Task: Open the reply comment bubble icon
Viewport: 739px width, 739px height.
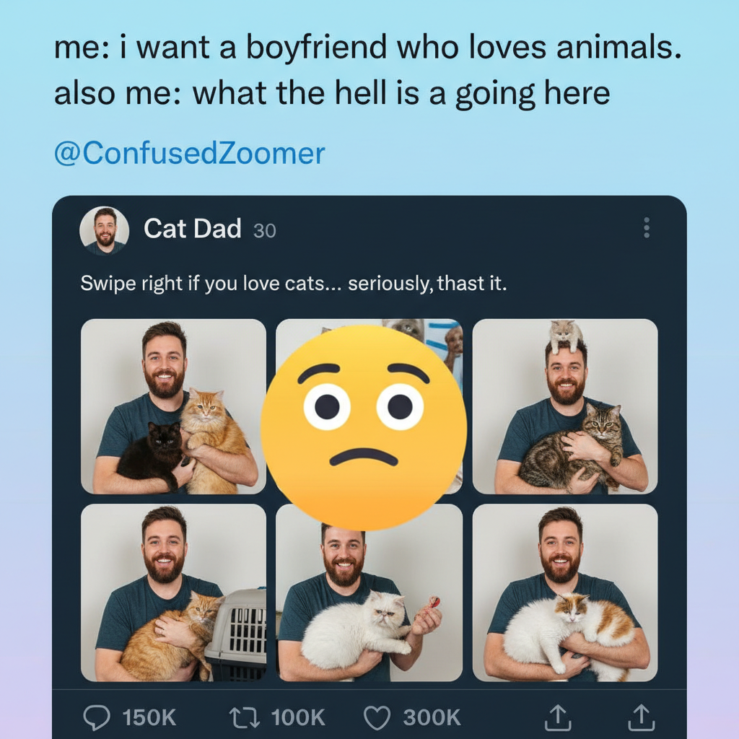Action: [x=99, y=717]
